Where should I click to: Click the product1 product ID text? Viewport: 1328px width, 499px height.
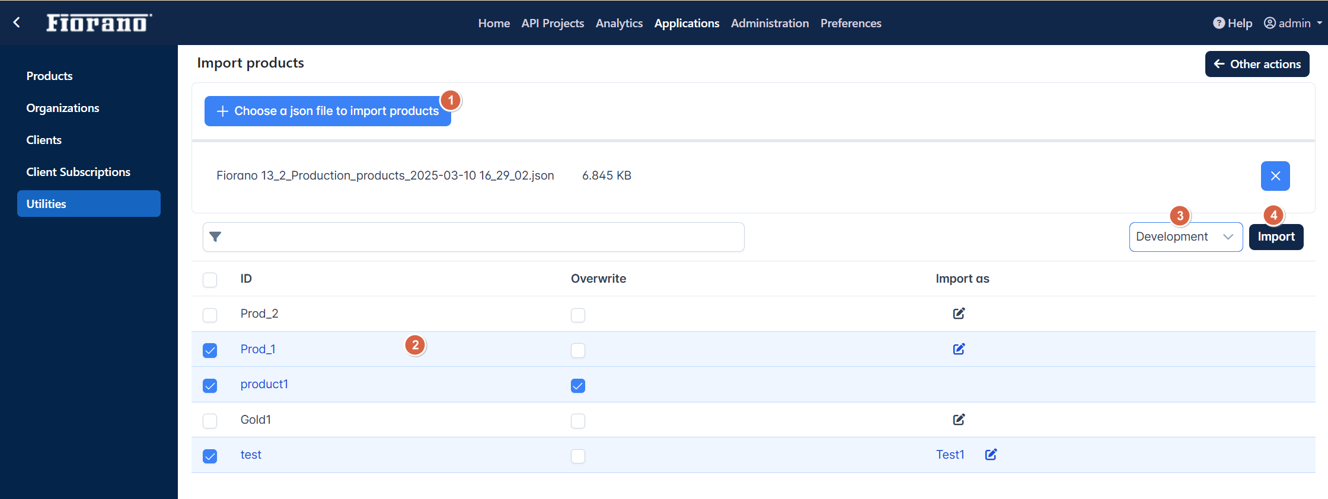pos(264,385)
